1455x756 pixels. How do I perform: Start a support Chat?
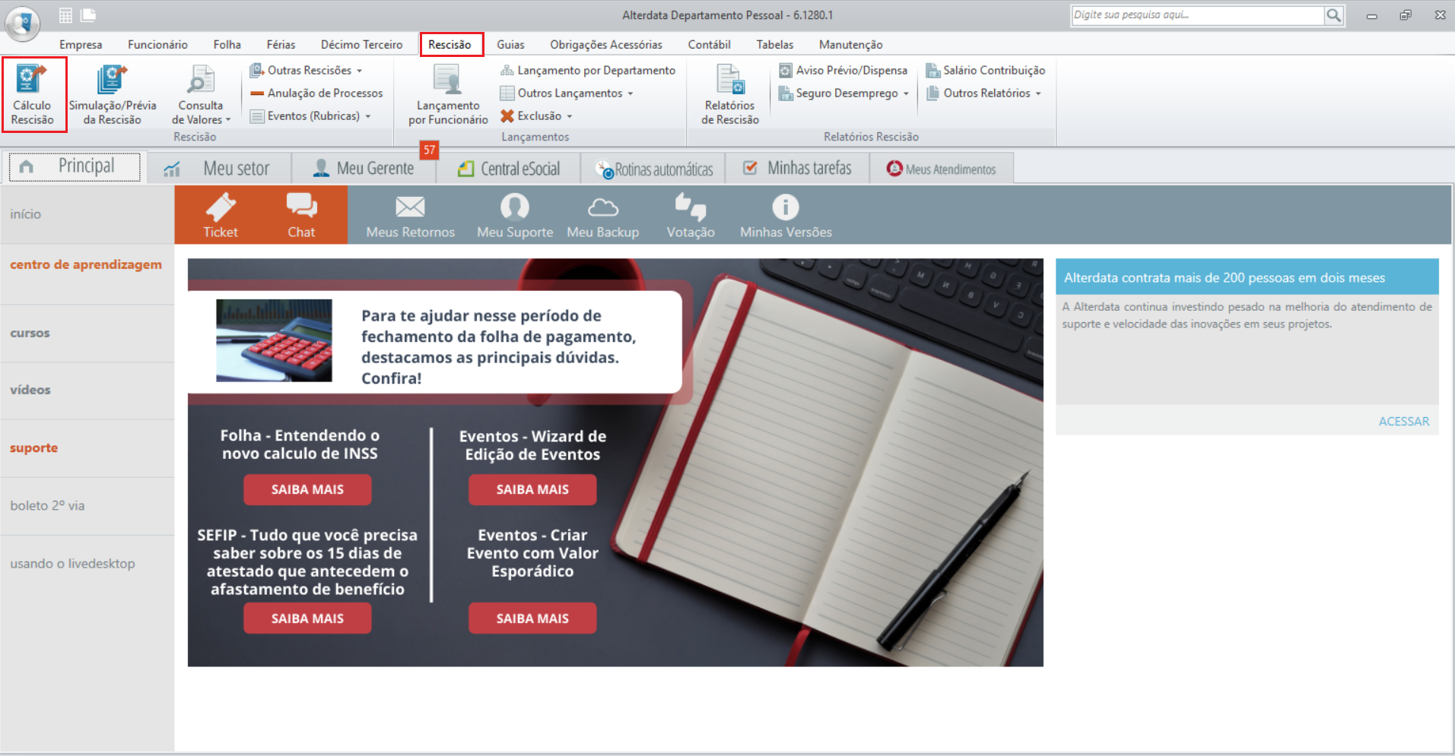coord(301,216)
